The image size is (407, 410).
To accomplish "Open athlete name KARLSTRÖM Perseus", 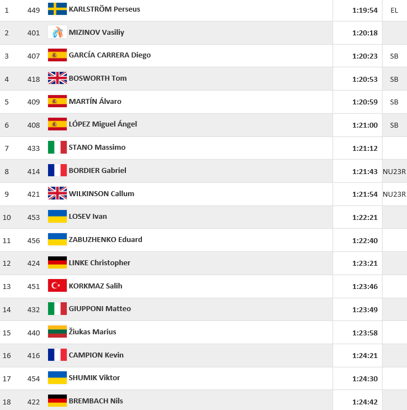I will pyautogui.click(x=104, y=9).
